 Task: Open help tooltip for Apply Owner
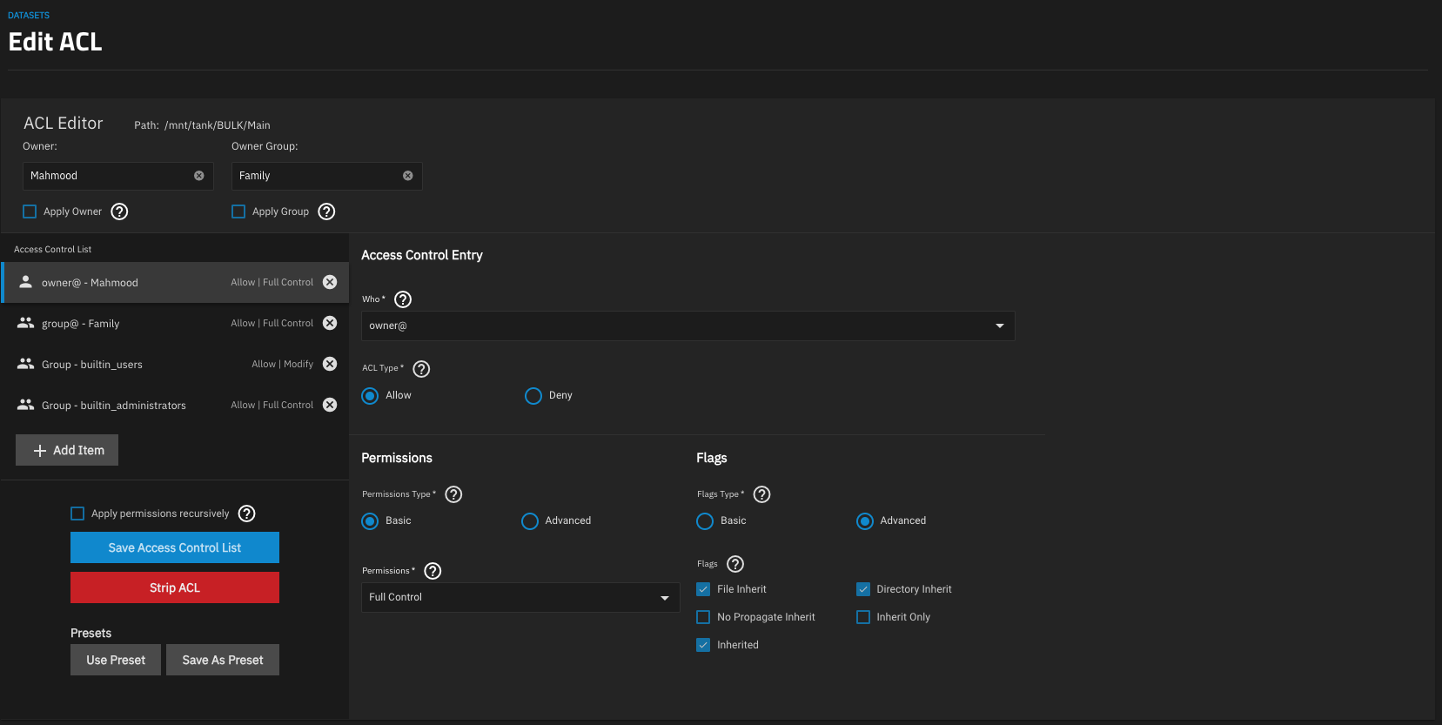[x=120, y=211]
